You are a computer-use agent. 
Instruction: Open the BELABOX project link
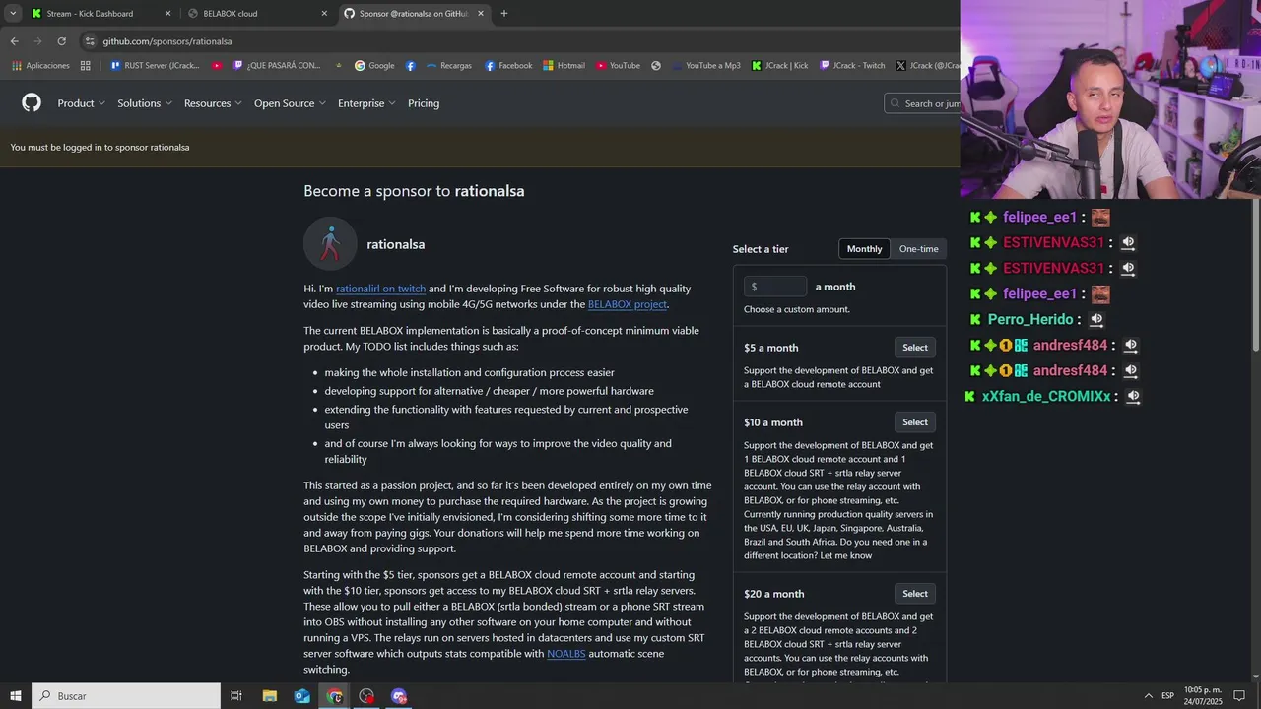click(x=628, y=304)
